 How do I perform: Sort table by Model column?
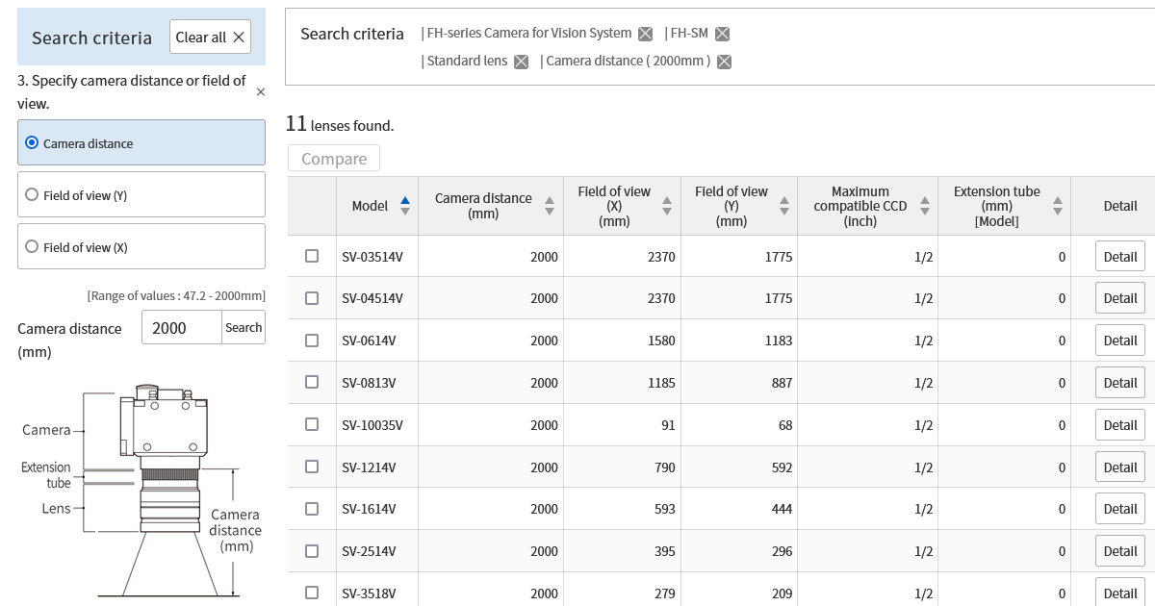(x=404, y=206)
